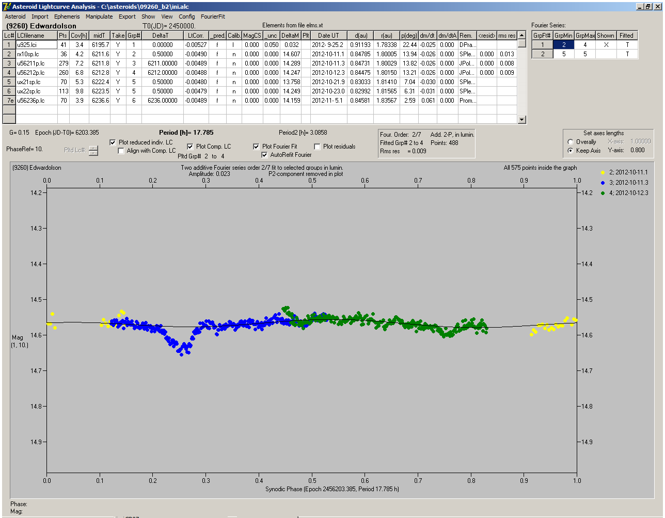The image size is (665, 518).
Task: Click the rms res column header
Action: [507, 36]
